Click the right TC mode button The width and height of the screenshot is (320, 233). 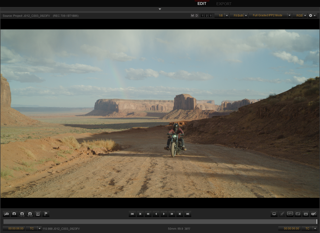307,229
